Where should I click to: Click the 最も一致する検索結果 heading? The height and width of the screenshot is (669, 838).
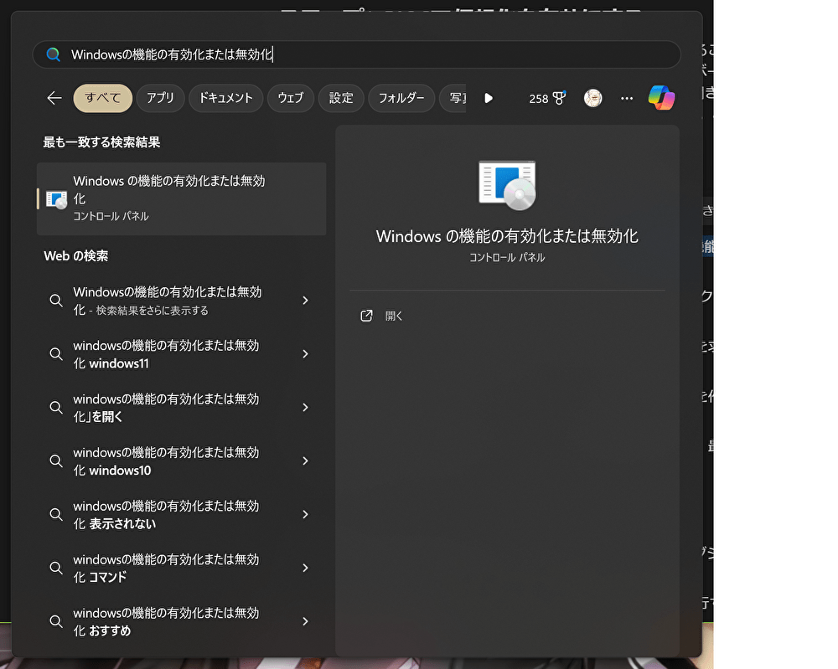coord(101,142)
